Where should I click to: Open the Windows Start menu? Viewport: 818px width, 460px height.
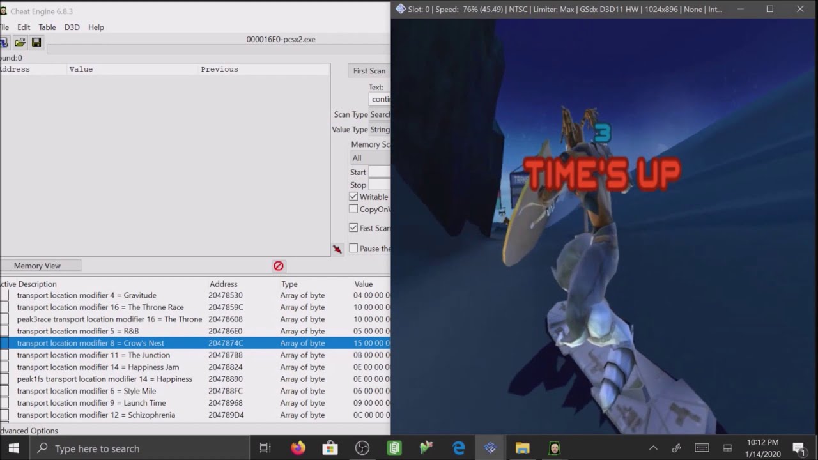[x=14, y=448]
